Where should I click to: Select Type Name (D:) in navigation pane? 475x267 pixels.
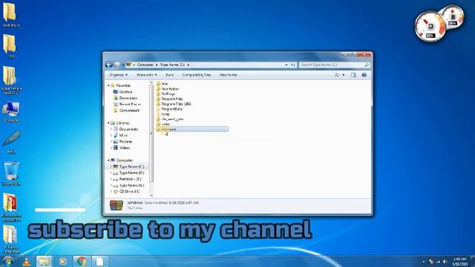(131, 173)
